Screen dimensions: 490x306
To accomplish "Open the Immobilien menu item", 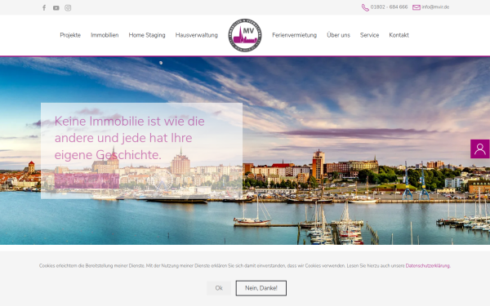I will [105, 35].
